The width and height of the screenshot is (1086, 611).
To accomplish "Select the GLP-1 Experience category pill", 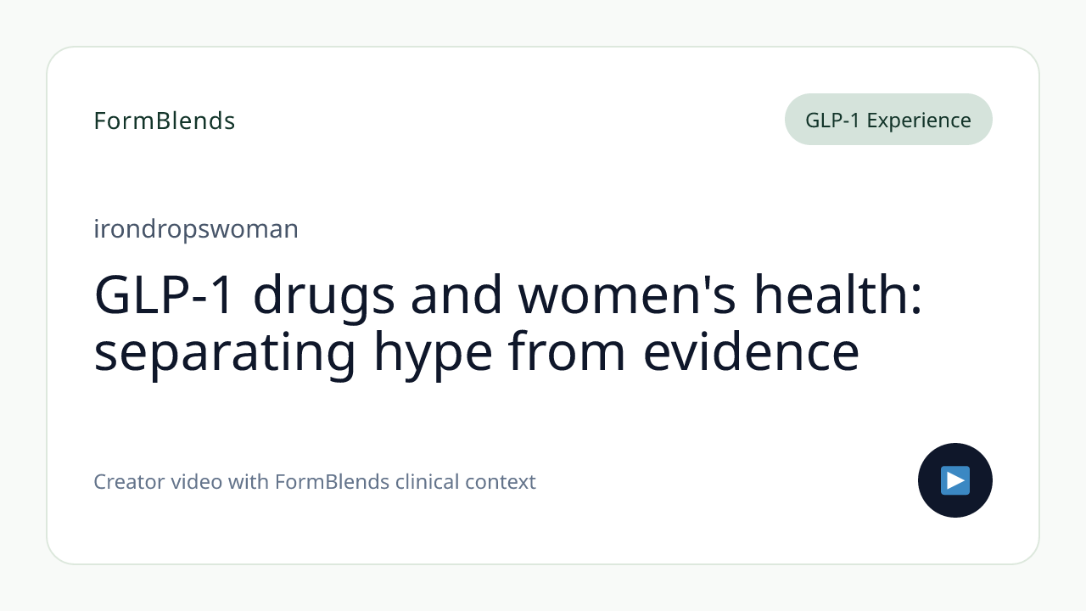I will click(x=888, y=120).
